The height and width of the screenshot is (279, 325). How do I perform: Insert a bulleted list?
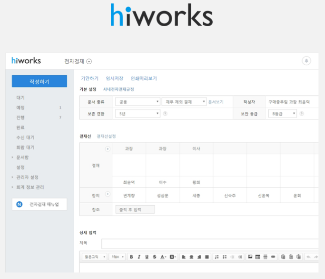[x=225, y=257]
